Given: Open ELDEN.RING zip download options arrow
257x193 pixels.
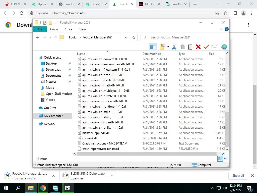Looking at the screenshot, I should point(112,176).
